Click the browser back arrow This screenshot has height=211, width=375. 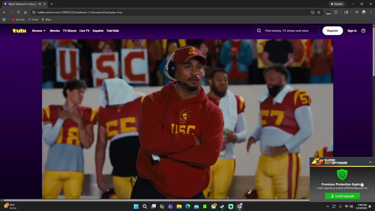click(x=4, y=12)
